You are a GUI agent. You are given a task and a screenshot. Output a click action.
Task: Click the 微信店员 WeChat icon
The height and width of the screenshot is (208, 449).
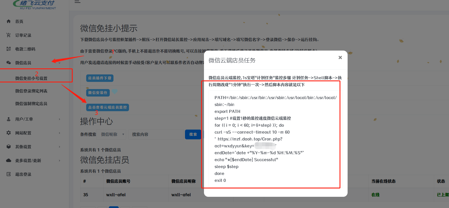click(x=9, y=63)
